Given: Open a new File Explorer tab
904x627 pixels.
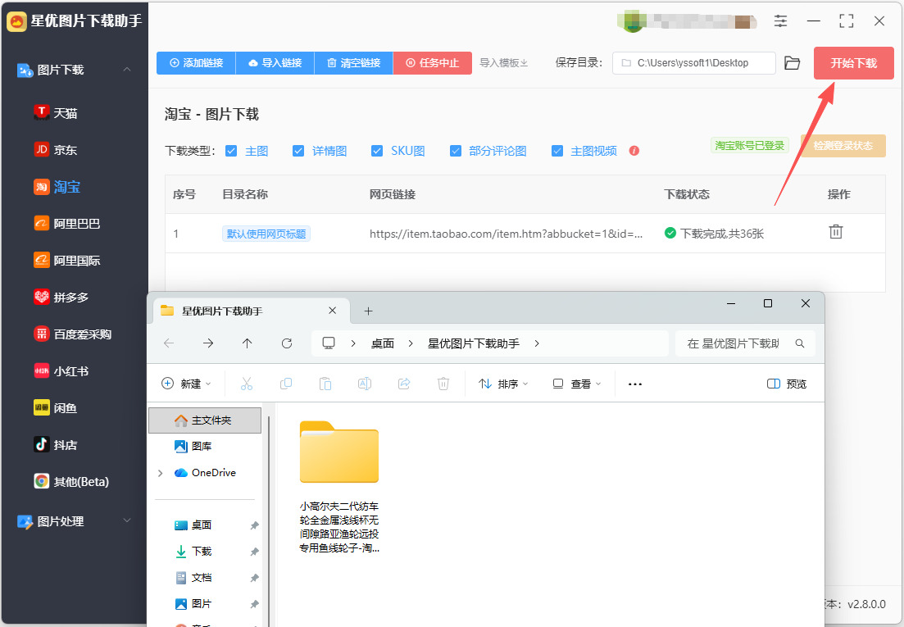Looking at the screenshot, I should pos(369,311).
